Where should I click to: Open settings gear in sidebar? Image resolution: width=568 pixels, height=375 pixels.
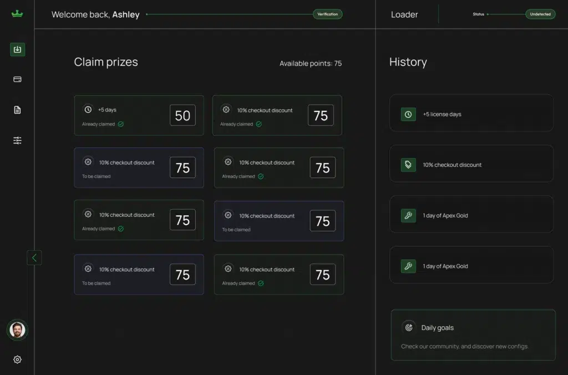click(x=17, y=359)
